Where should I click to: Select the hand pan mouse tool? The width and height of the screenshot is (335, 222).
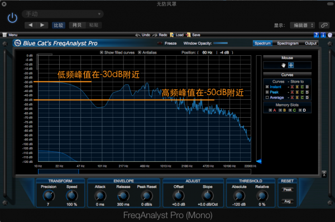tap(284, 65)
